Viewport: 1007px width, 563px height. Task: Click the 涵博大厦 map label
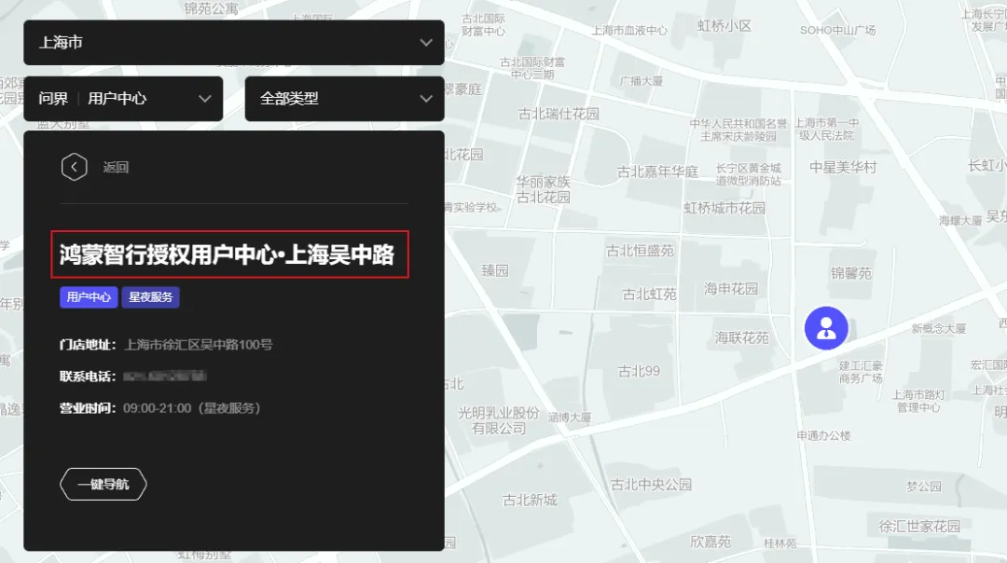[570, 418]
